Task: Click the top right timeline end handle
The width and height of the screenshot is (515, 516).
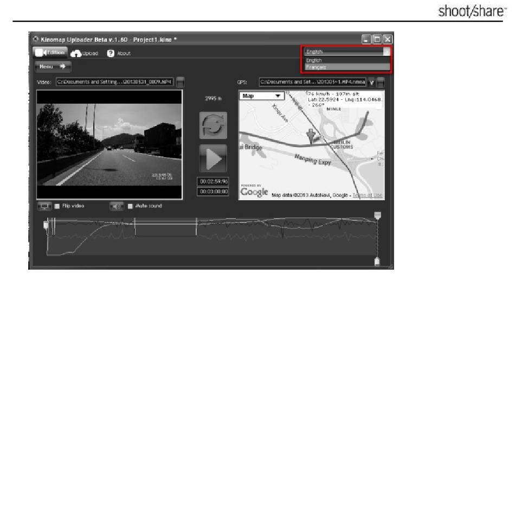Action: (377, 215)
